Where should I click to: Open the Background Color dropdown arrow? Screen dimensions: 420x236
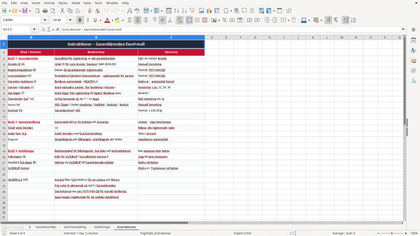(123, 20)
